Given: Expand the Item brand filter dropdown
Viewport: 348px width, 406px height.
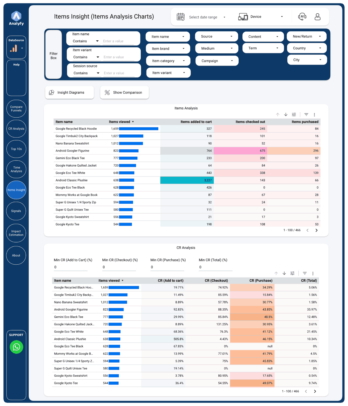Looking at the screenshot, I should pyautogui.click(x=168, y=49).
